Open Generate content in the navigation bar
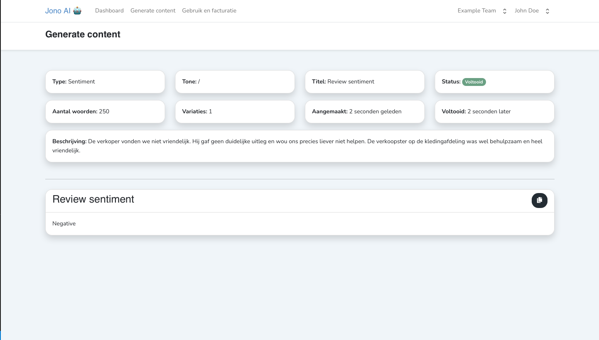 [153, 11]
